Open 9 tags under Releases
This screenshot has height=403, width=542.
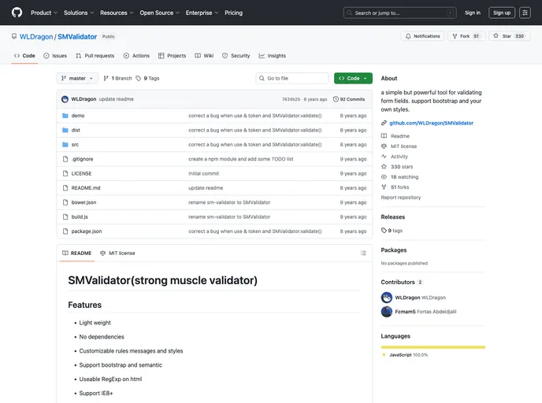[x=392, y=231]
